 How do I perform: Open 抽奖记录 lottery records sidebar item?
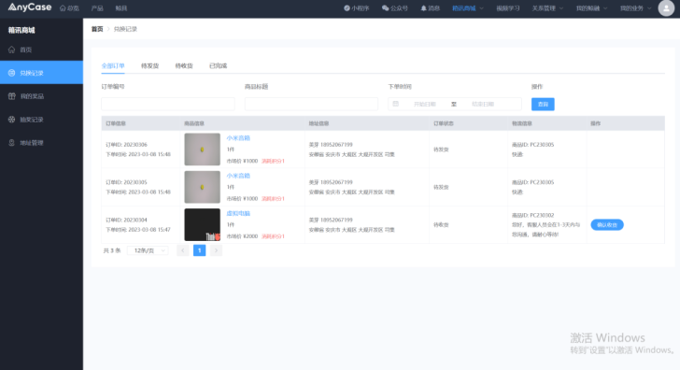pyautogui.click(x=41, y=120)
